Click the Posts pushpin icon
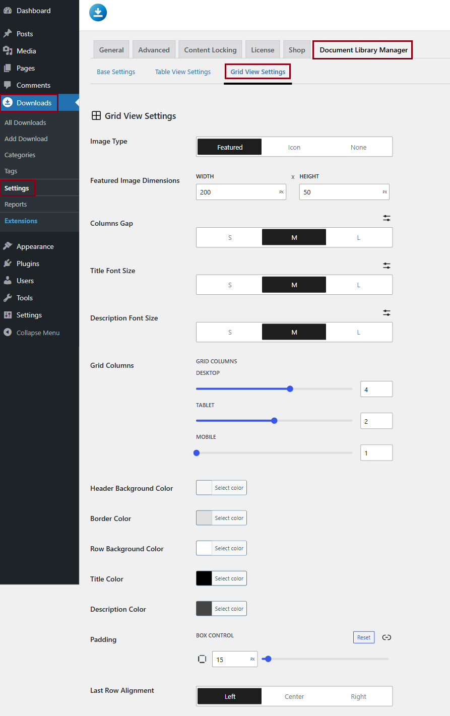This screenshot has height=716, width=450. 8,34
